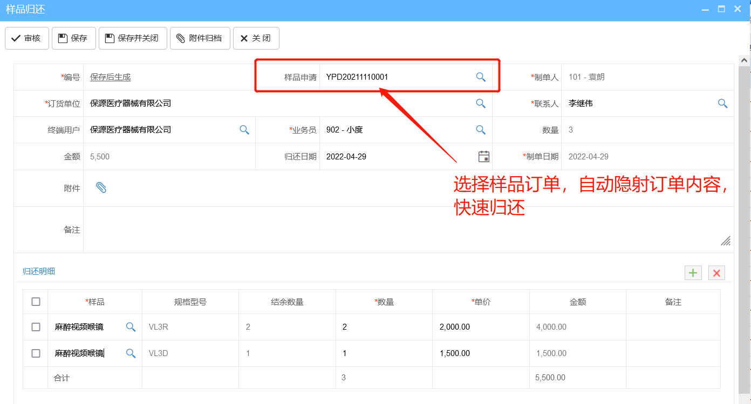
Task: Open the calendar picker for 归还日期
Action: coord(483,156)
